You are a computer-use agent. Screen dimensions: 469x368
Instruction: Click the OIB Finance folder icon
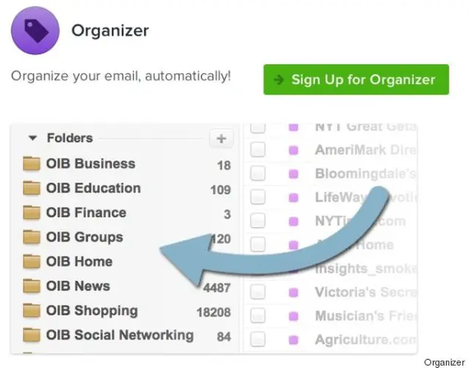[x=32, y=213]
